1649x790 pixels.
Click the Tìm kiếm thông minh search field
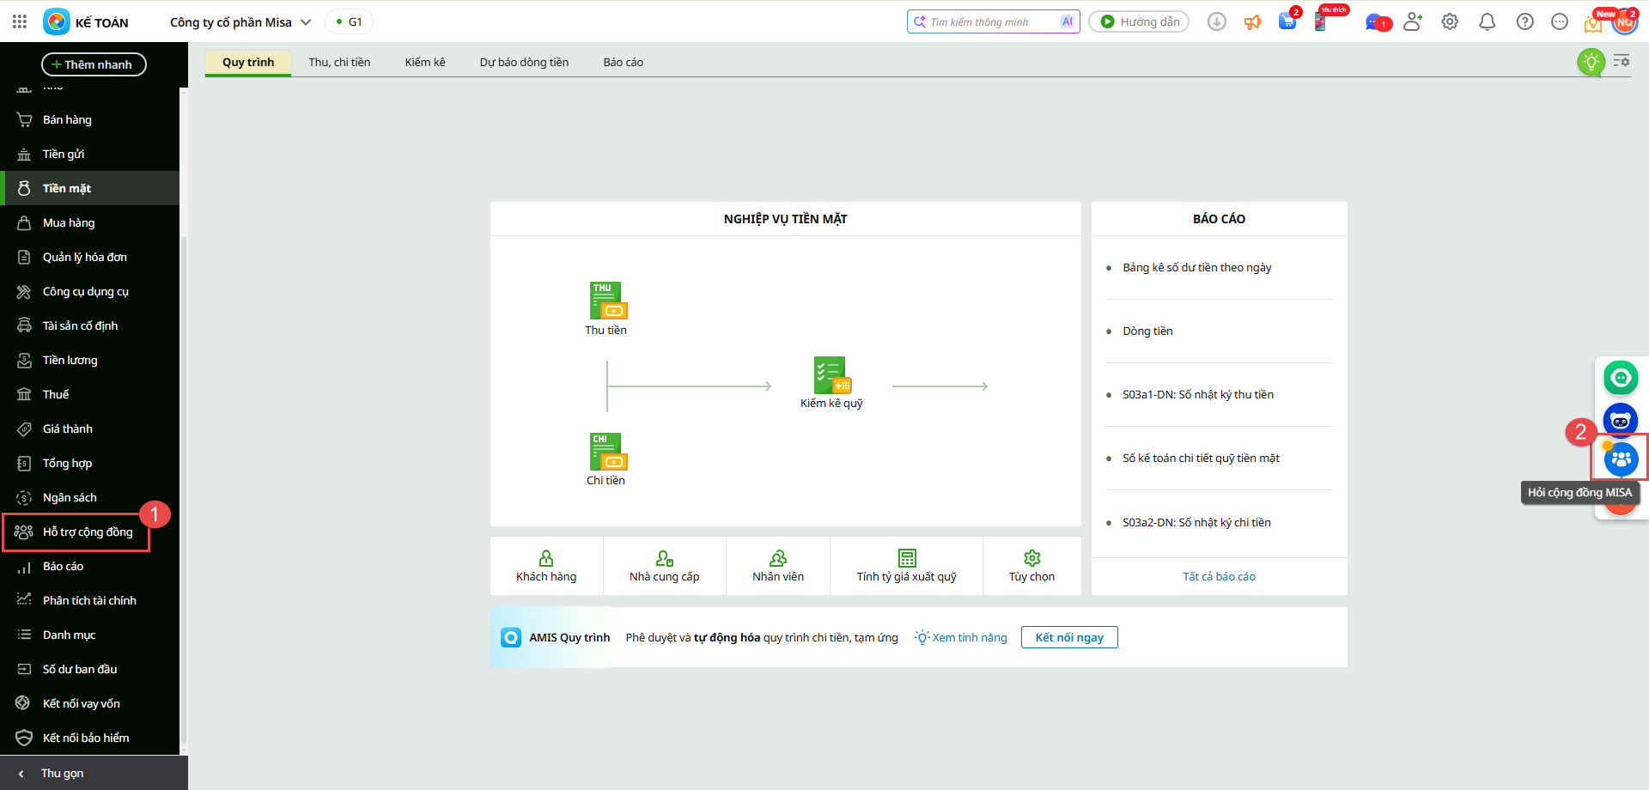(x=993, y=21)
